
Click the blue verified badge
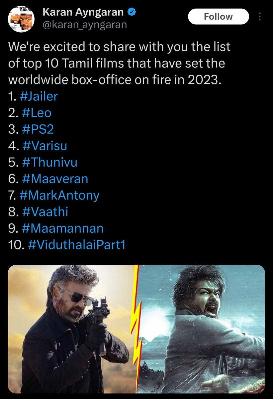132,13
